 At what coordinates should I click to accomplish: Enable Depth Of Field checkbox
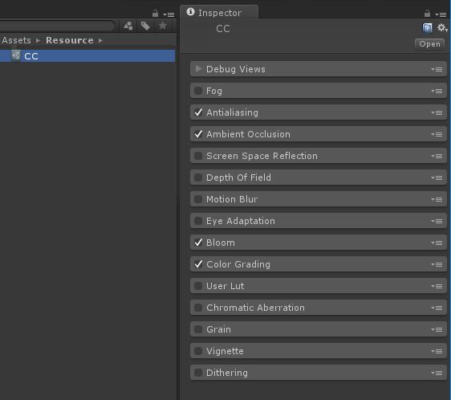point(198,178)
